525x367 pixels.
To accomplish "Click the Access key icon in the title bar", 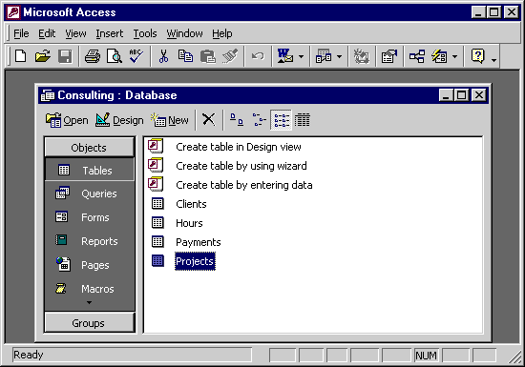I will [x=14, y=12].
